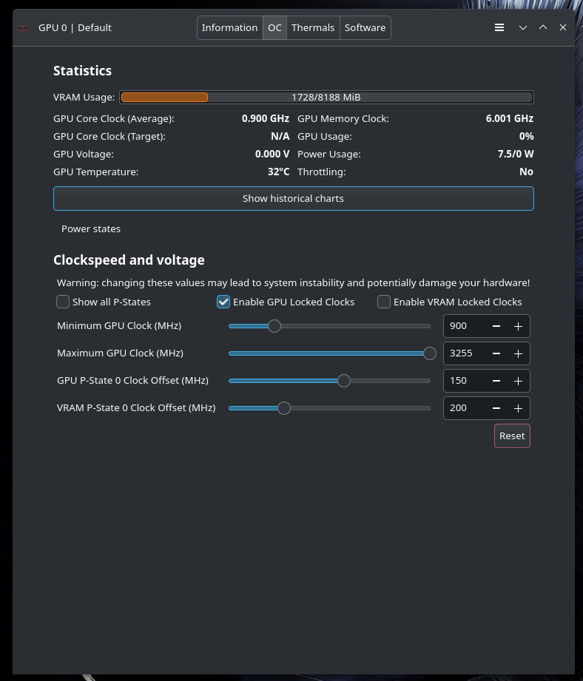Decrease VRAM P-State 0 Clock Offset value

(496, 408)
